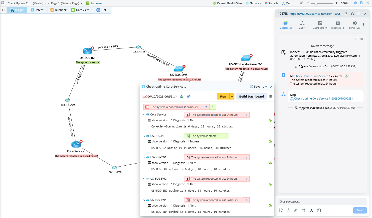Image resolution: width=372 pixels, height=218 pixels.
Task: Click the Core-Service router icon on the map
Action: [76, 144]
